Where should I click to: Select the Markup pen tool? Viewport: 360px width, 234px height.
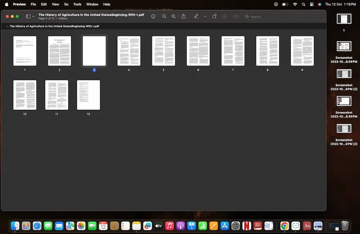pyautogui.click(x=196, y=16)
